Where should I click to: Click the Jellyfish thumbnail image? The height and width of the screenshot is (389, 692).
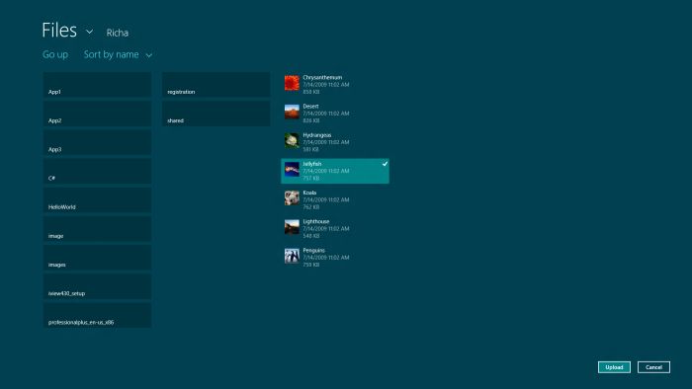tap(292, 169)
